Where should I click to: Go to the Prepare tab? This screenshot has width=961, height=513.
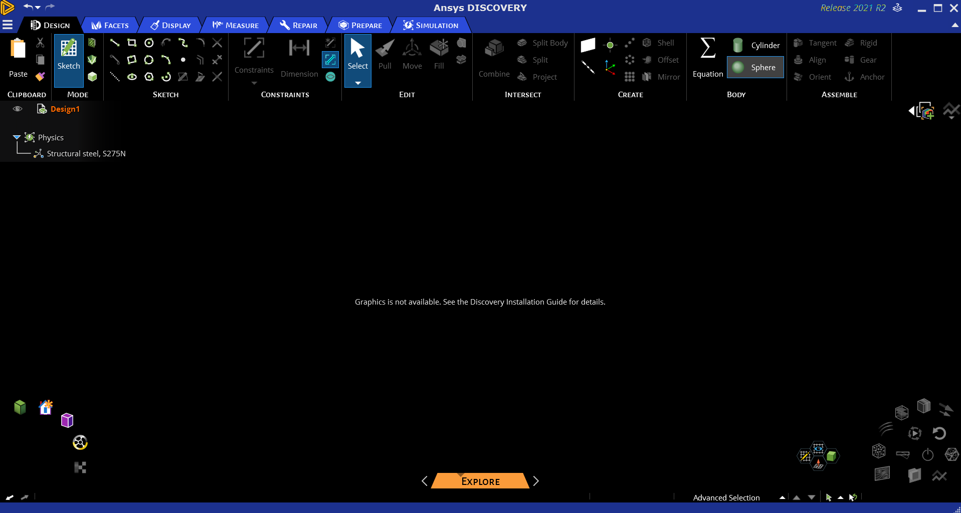[x=360, y=25]
